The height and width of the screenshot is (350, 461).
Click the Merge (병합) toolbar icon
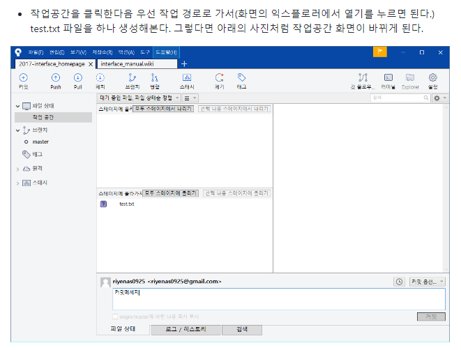155,78
